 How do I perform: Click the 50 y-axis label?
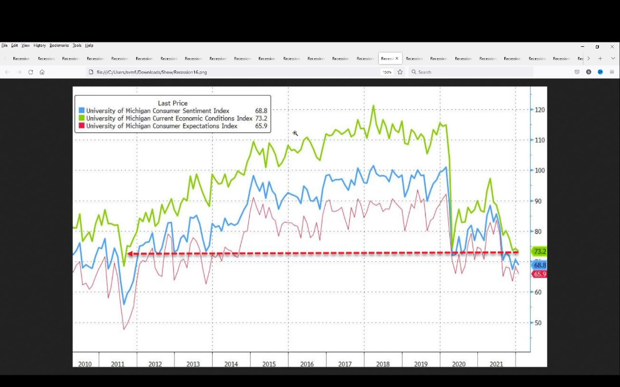tap(538, 322)
